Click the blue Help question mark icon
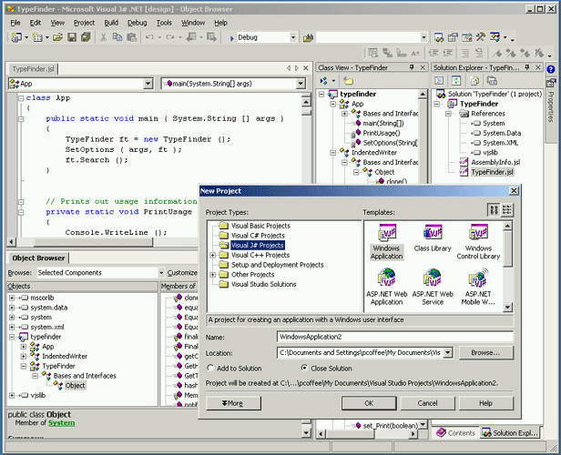The width and height of the screenshot is (561, 455). pyautogui.click(x=551, y=69)
